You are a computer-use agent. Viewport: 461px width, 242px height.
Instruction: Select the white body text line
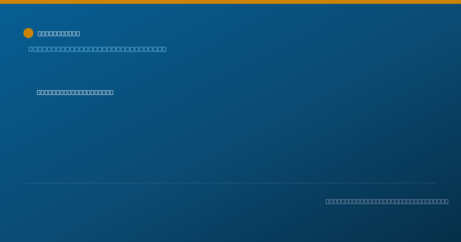[x=75, y=92]
